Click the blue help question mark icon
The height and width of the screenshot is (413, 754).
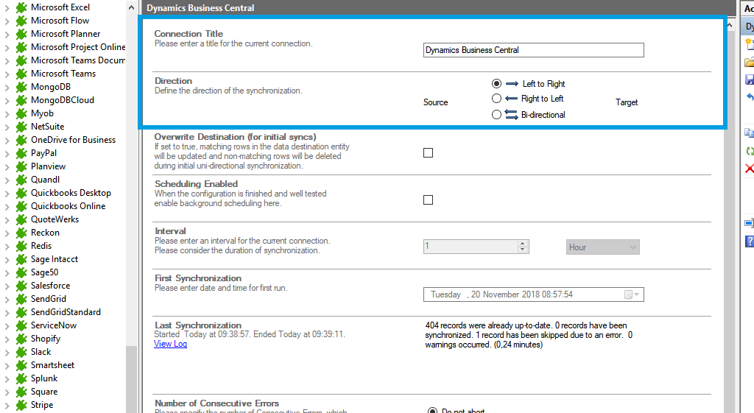(x=749, y=241)
